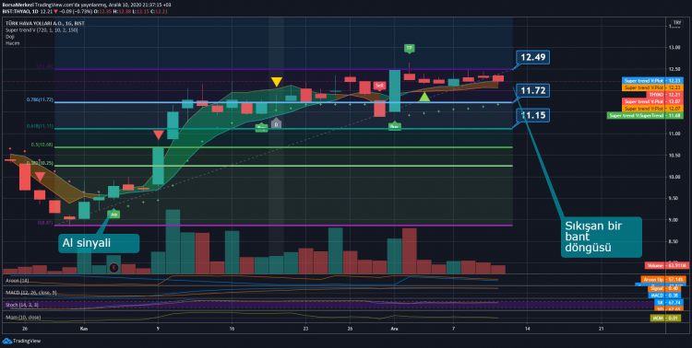Click the red Sell signal label
The width and height of the screenshot is (692, 348).
tap(379, 86)
